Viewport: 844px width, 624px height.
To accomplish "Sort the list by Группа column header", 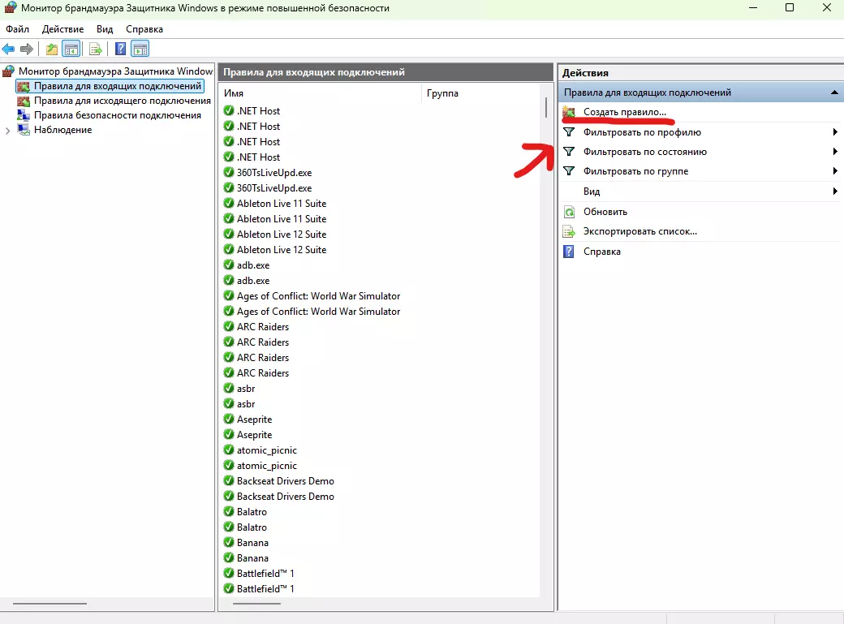I will [481, 93].
